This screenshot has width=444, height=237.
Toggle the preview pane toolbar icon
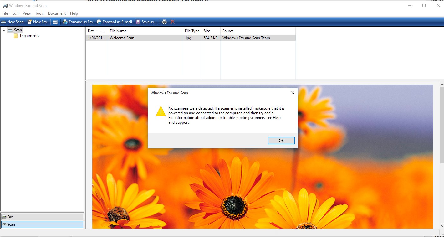[55, 22]
